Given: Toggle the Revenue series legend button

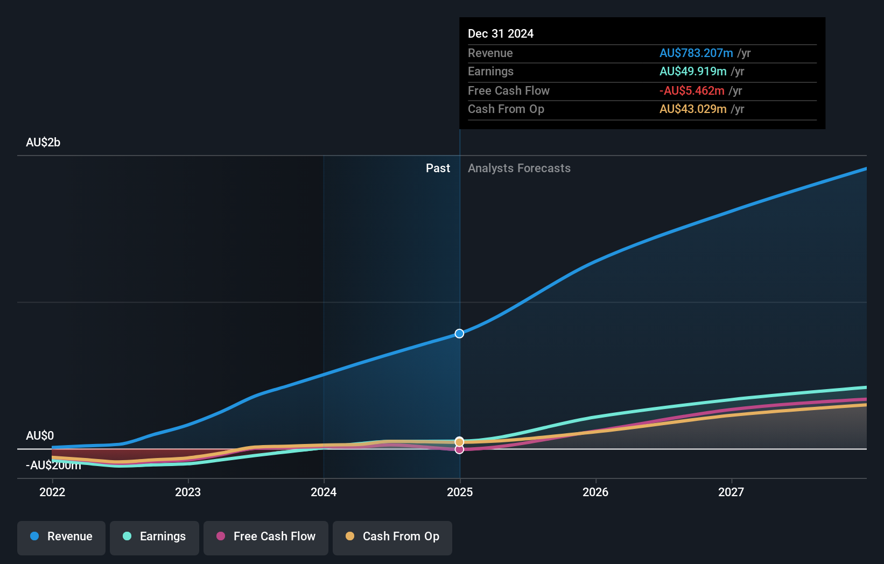Looking at the screenshot, I should [x=61, y=538].
